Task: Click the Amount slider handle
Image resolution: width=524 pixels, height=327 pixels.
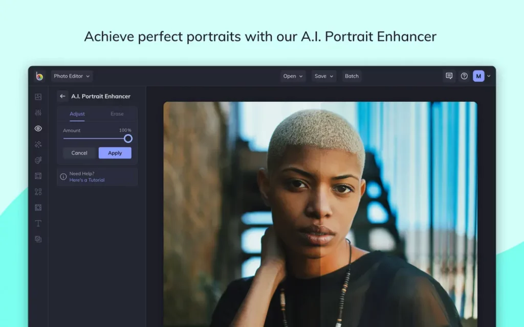Action: [x=128, y=138]
